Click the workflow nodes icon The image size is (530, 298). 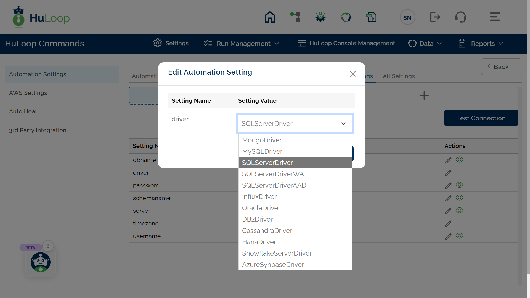tap(295, 17)
